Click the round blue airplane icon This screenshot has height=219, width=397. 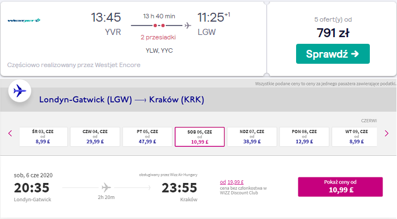point(20,90)
